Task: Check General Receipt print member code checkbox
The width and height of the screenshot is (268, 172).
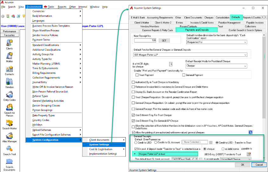Action: click(x=133, y=109)
